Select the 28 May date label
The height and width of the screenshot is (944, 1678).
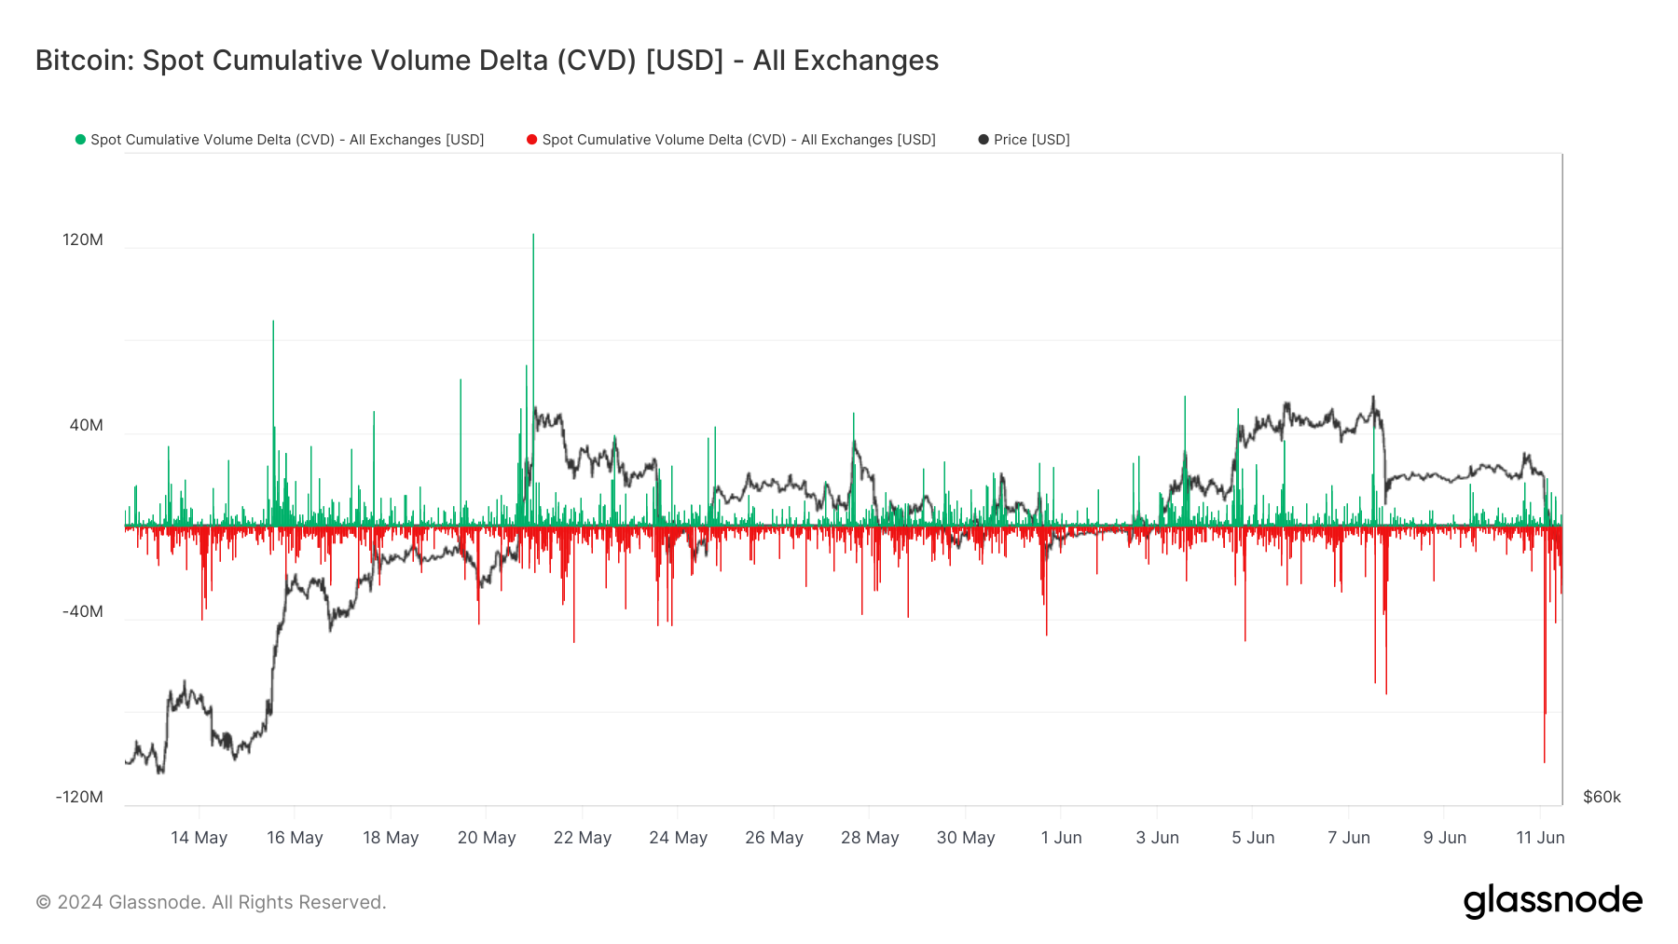tap(869, 838)
